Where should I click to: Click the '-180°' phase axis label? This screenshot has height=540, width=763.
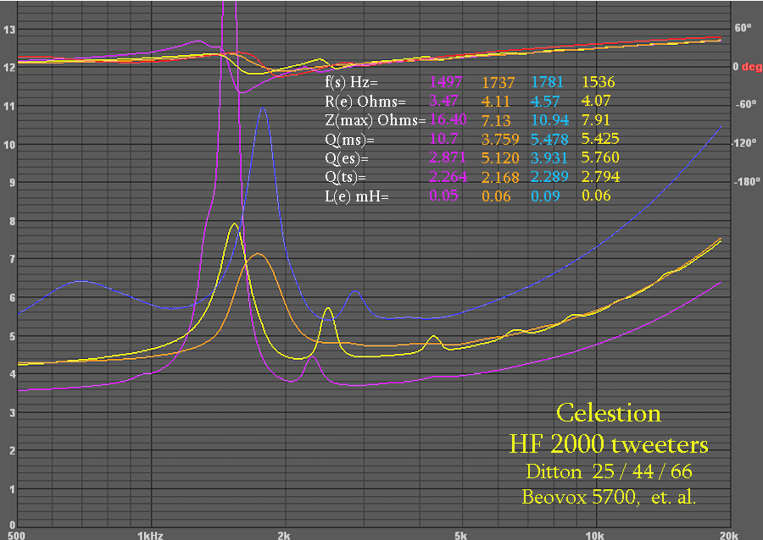[747, 181]
